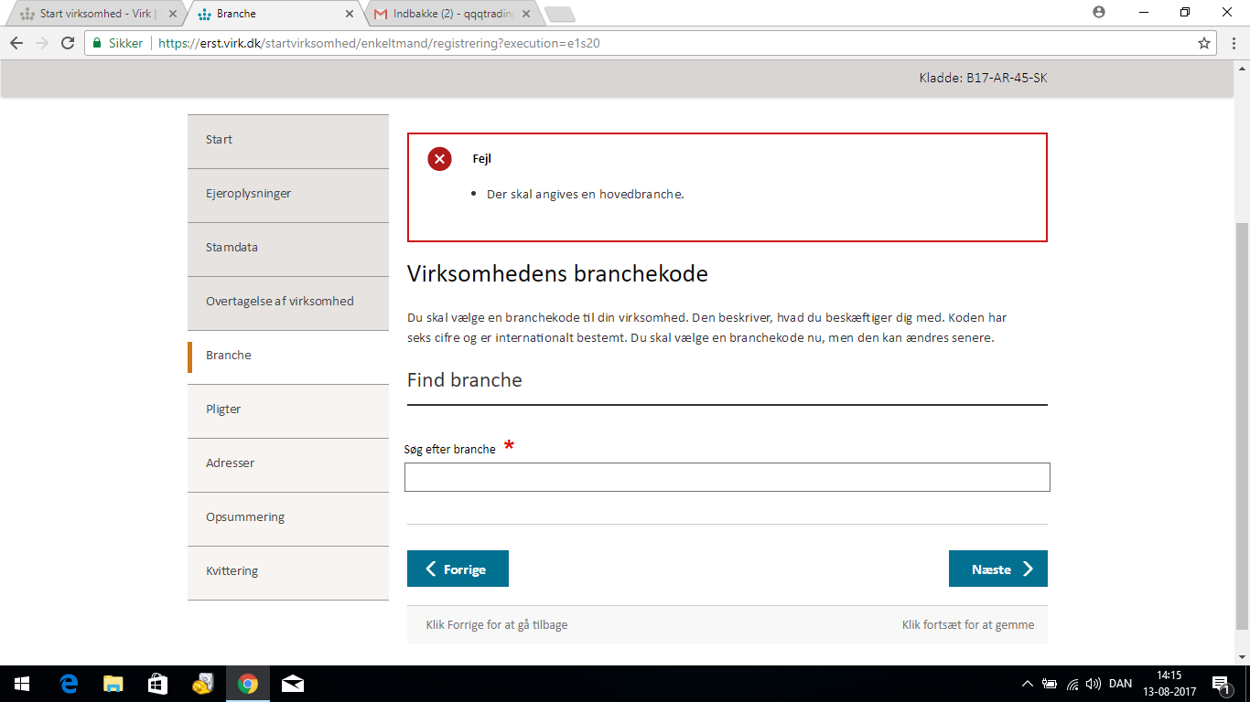Go to the Stamdata step in the sidebar
The image size is (1250, 702).
288,249
